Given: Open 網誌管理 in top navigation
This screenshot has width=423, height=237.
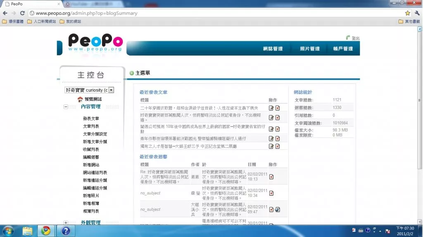Looking at the screenshot, I should point(273,49).
